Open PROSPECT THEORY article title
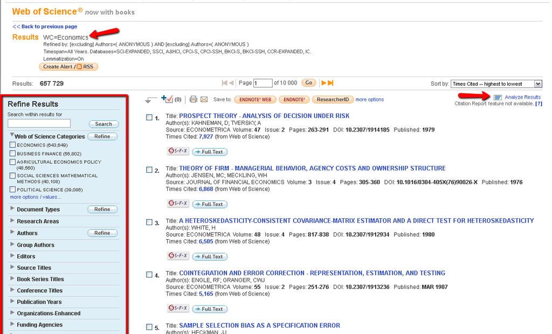This screenshot has width=552, height=334. coord(264,116)
